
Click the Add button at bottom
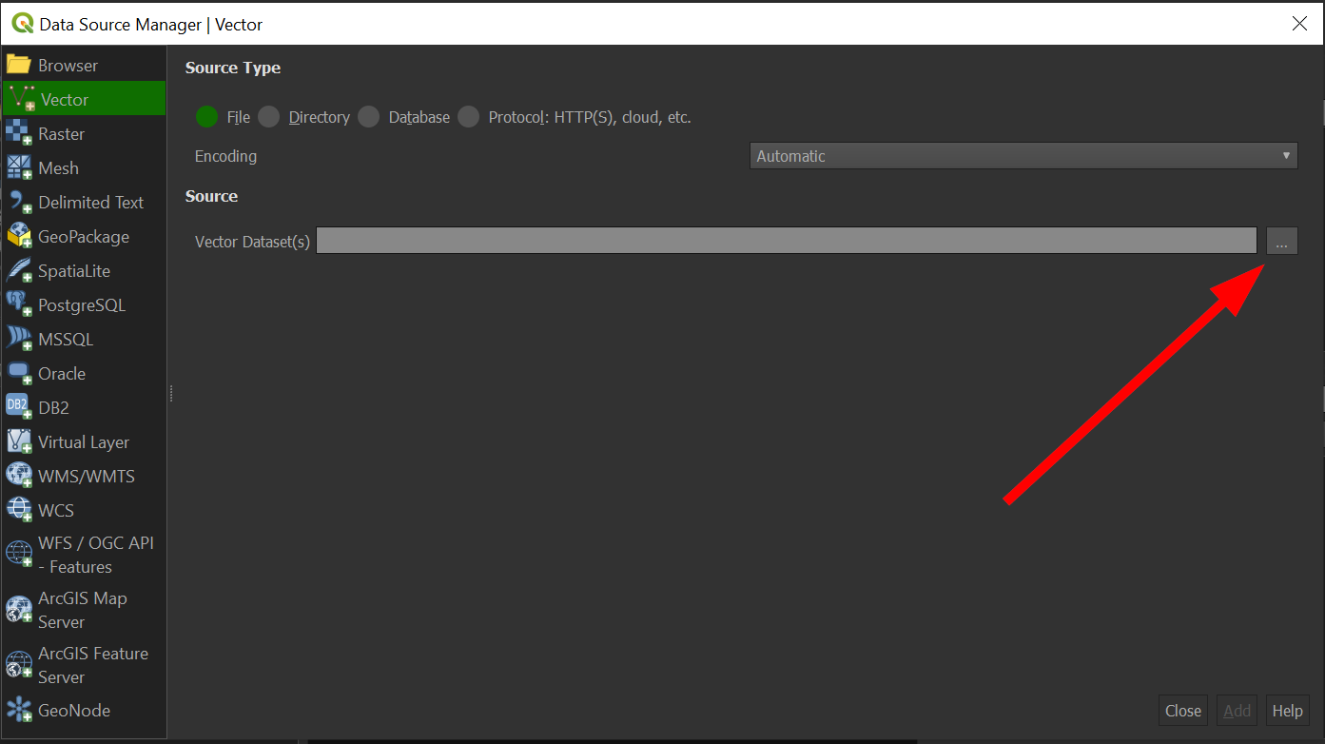point(1237,711)
